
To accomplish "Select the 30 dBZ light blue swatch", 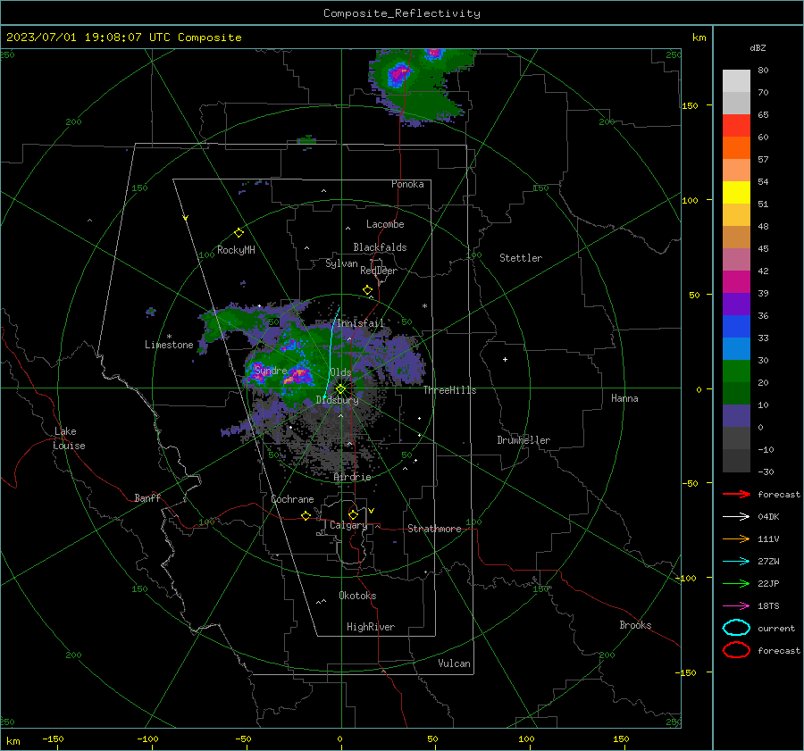I will click(x=736, y=348).
